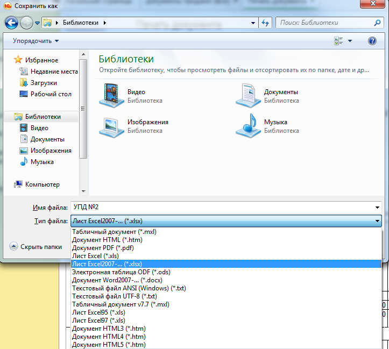Click the Тип файла combo box arrow
Image resolution: width=389 pixels, height=349 pixels.
coord(377,221)
